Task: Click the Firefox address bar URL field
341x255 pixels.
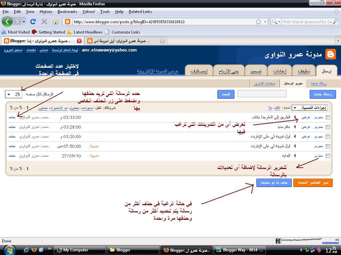Action: (164, 22)
